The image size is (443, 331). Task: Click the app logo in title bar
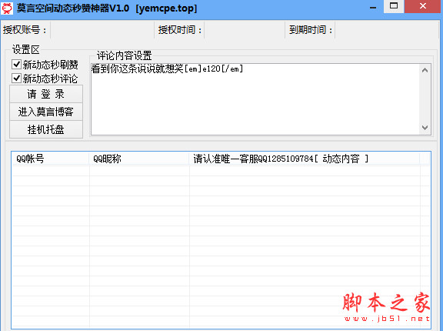[7, 8]
